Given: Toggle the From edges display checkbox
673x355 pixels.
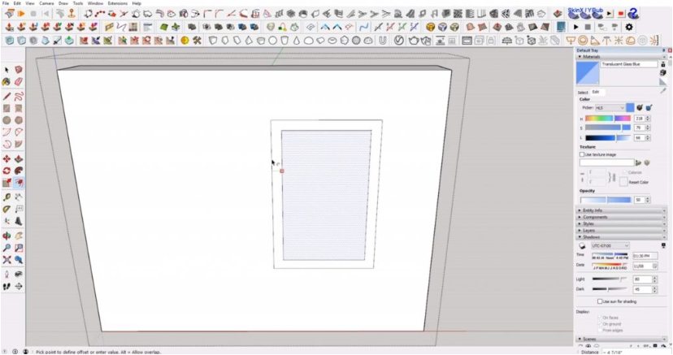Looking at the screenshot, I should [x=600, y=331].
